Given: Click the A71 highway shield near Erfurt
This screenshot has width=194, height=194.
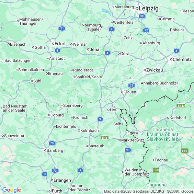Looking at the screenshot, I should (x=62, y=28).
